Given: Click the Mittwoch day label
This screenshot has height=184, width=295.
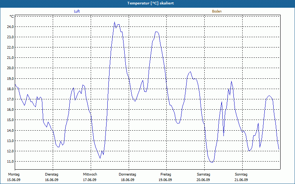Looking at the screenshot, I should pyautogui.click(x=90, y=174).
